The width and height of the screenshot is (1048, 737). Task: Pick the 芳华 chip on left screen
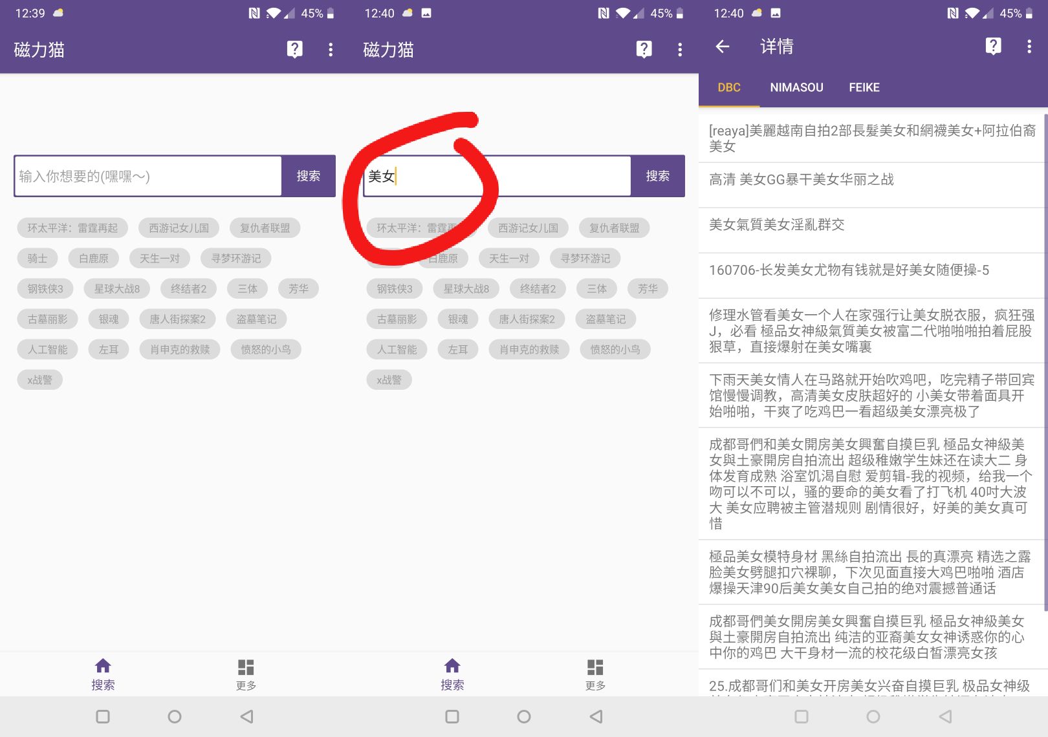tap(299, 289)
